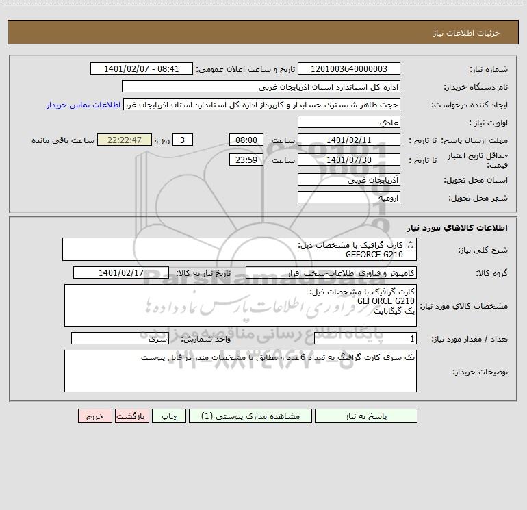Click the remaining time countdown 22:22:47

(x=125, y=140)
